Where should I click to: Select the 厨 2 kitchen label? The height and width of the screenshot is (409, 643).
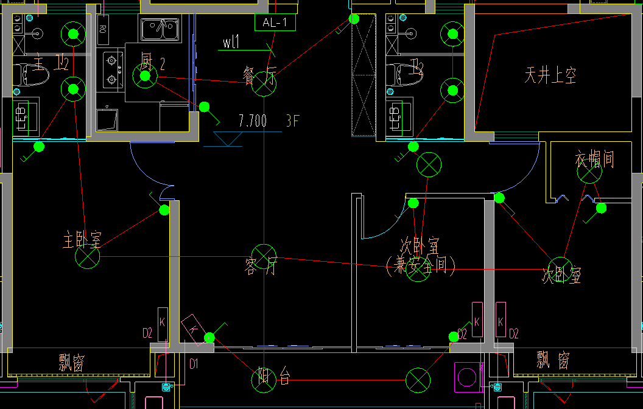(152, 62)
